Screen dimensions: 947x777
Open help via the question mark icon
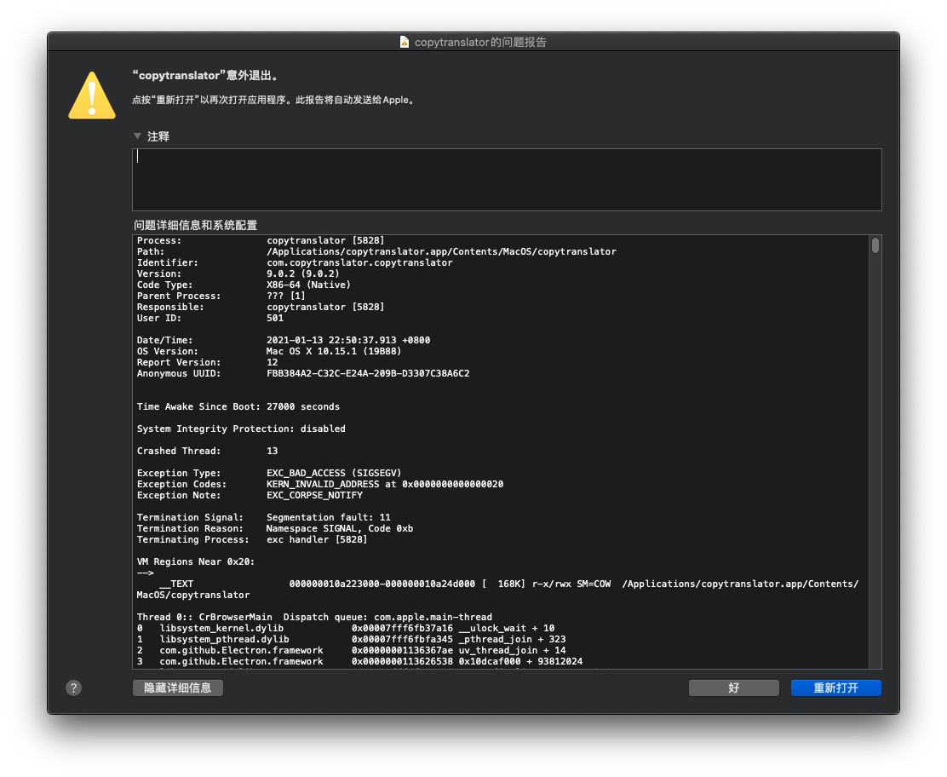coord(73,688)
